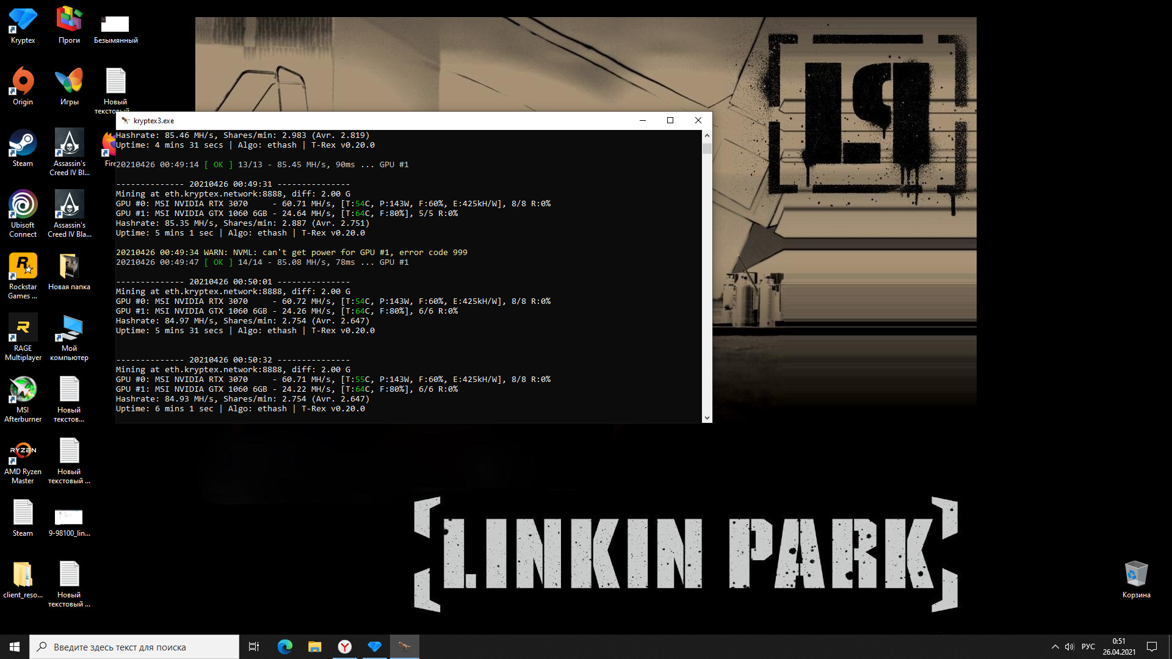Image resolution: width=1172 pixels, height=659 pixels.
Task: Select the MSI Afterburner desktop icon
Action: click(x=23, y=391)
